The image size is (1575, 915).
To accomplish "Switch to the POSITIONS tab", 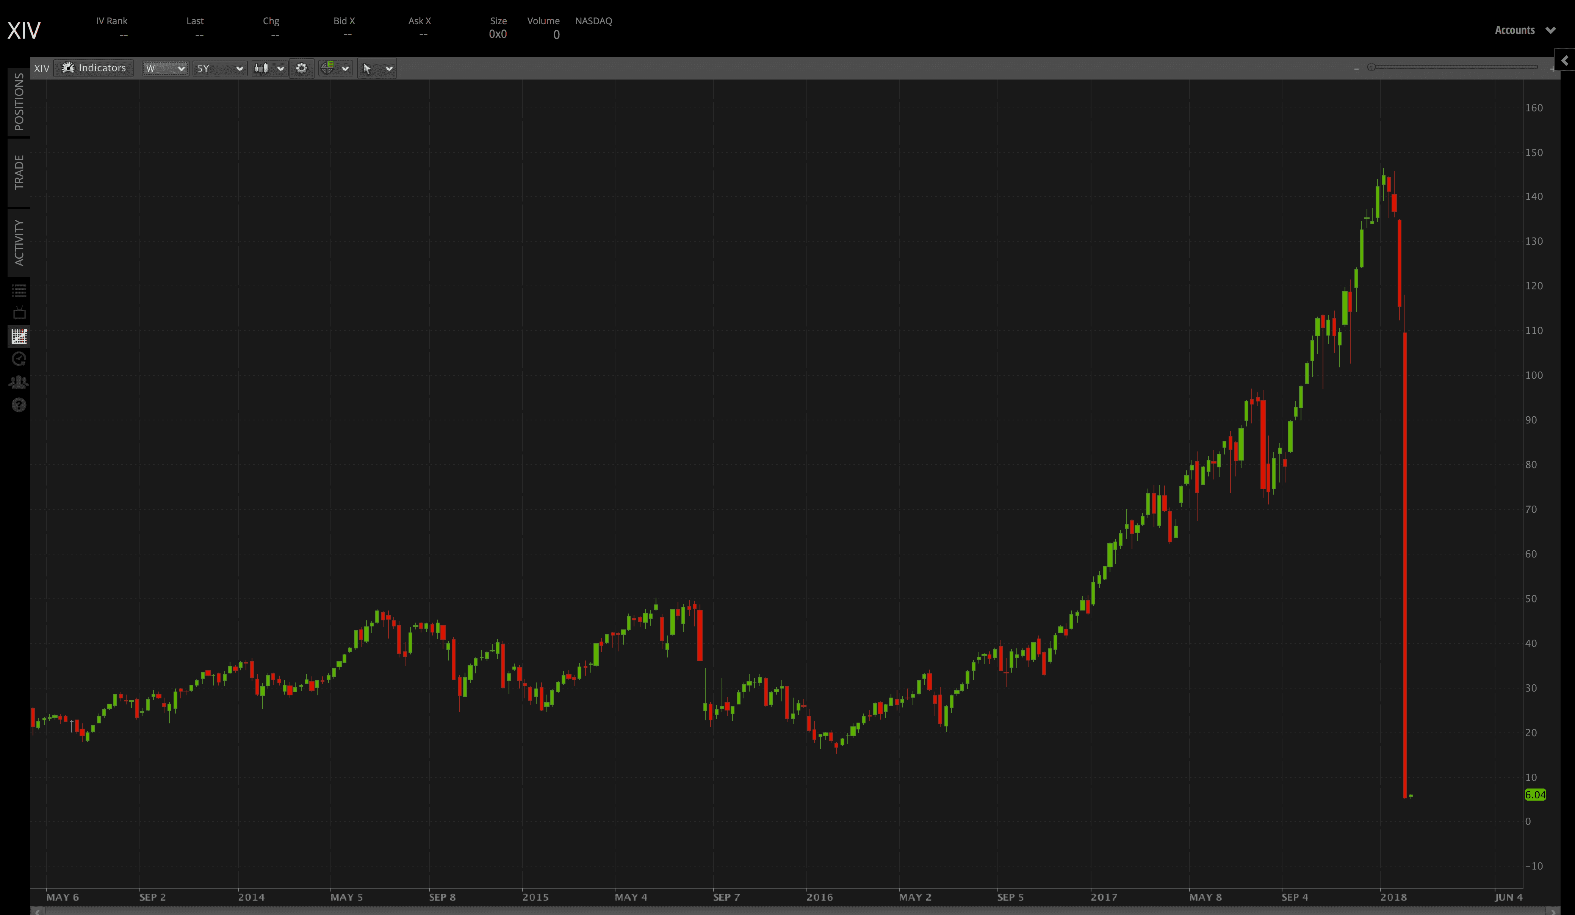I will pos(19,102).
